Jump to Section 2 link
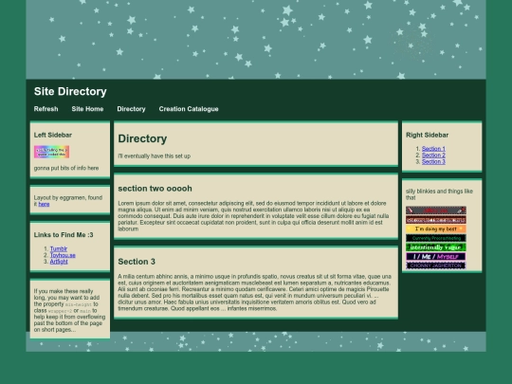 pos(433,155)
